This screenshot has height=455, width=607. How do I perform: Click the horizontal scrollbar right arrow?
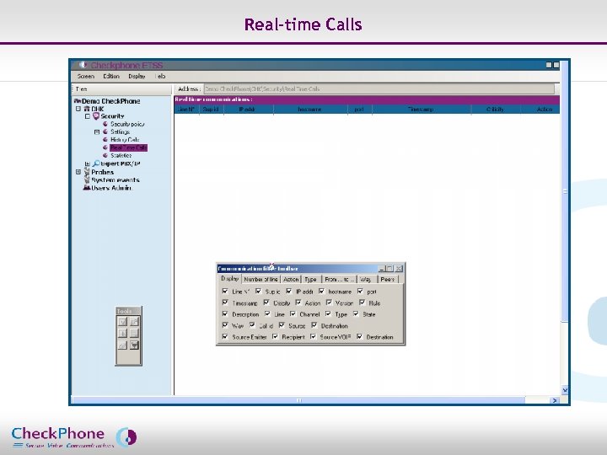pos(555,400)
